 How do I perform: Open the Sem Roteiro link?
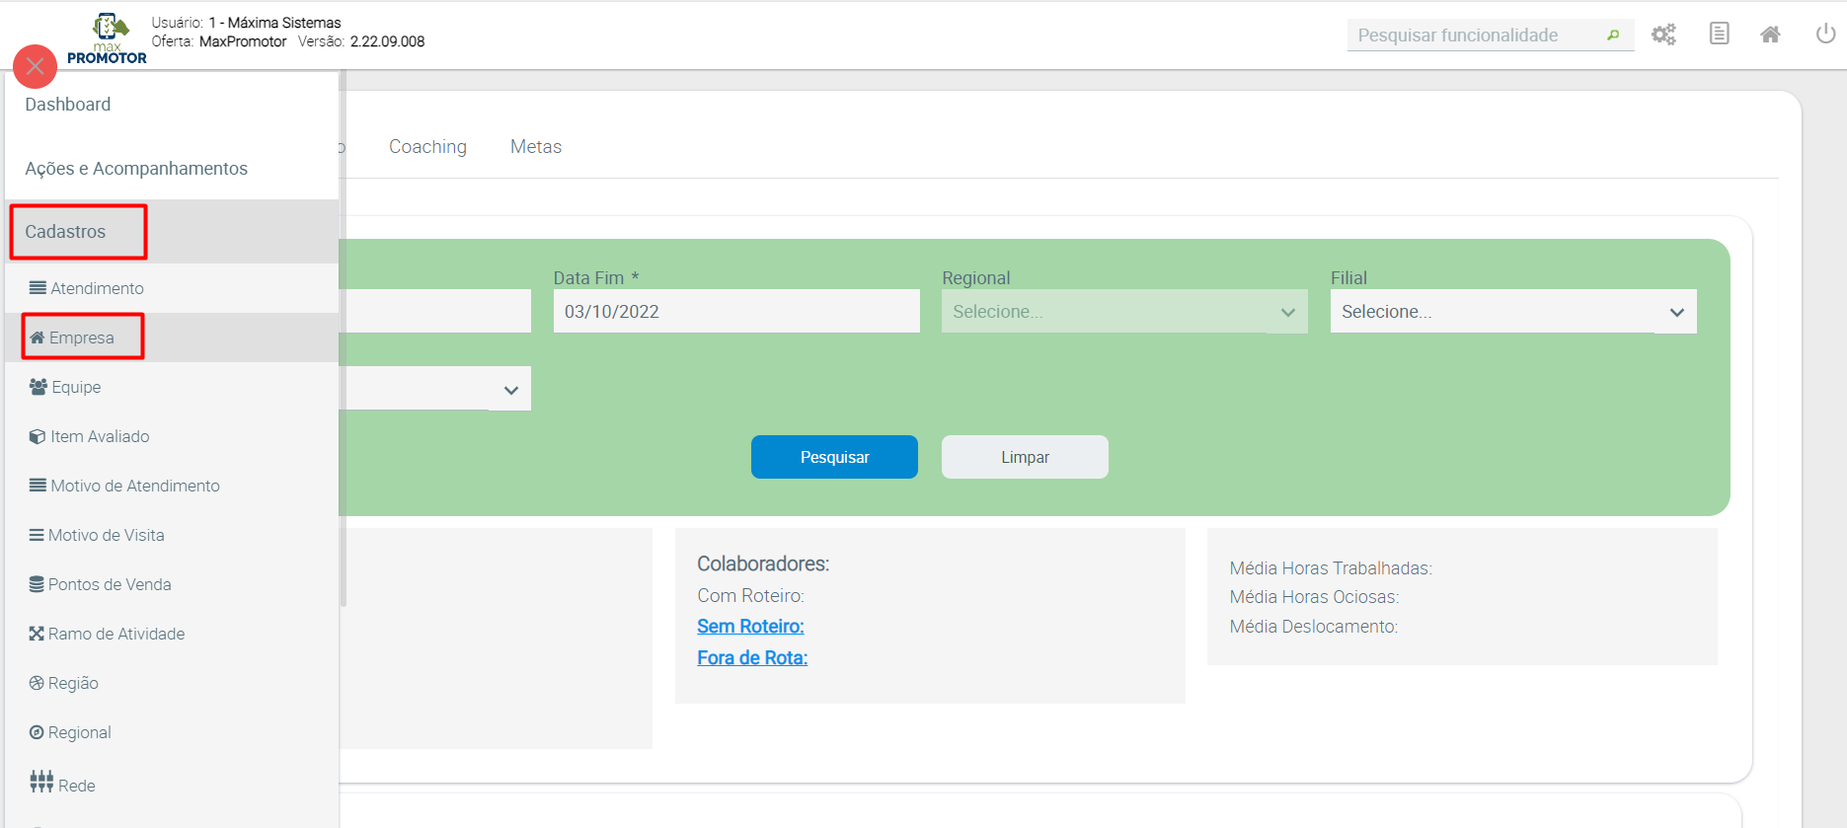click(x=750, y=627)
